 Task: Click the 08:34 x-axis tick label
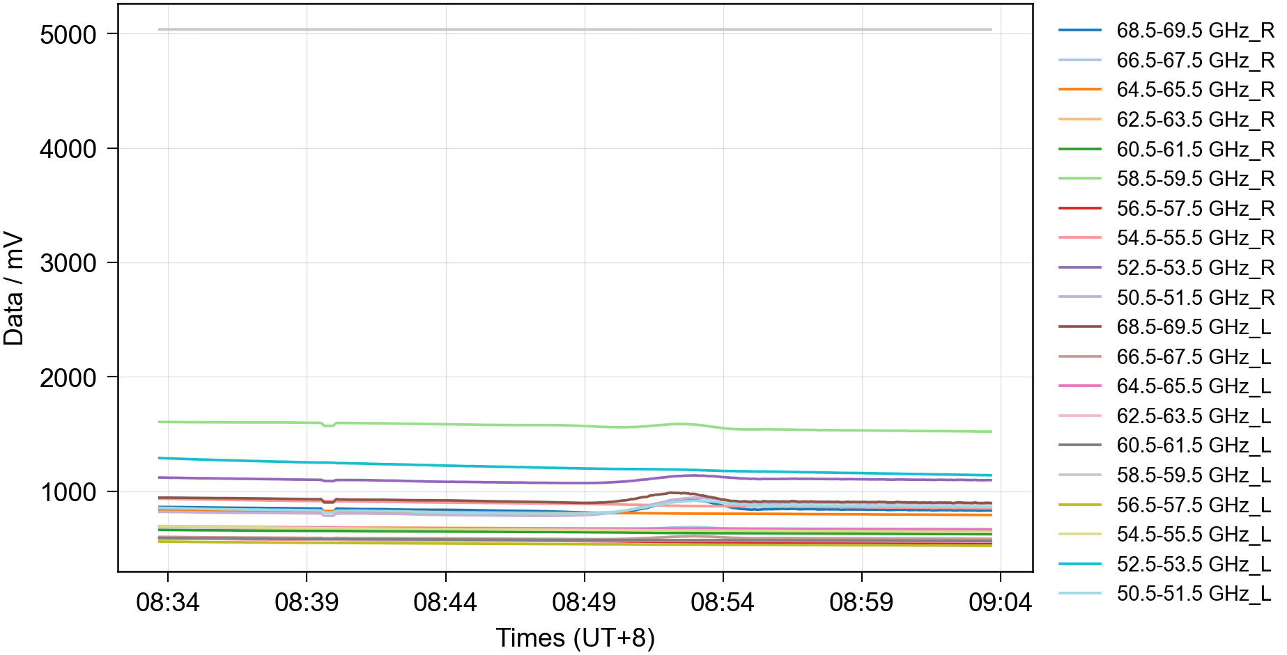[168, 602]
